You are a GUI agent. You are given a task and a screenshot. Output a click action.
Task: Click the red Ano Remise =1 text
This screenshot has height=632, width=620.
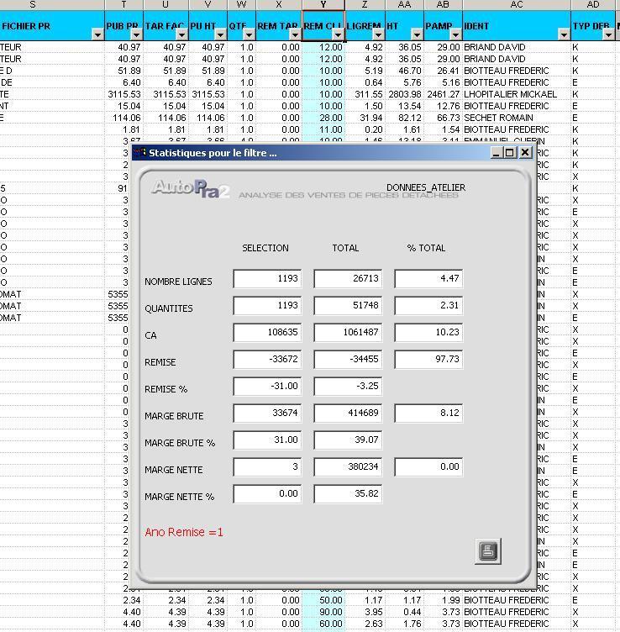(x=184, y=532)
